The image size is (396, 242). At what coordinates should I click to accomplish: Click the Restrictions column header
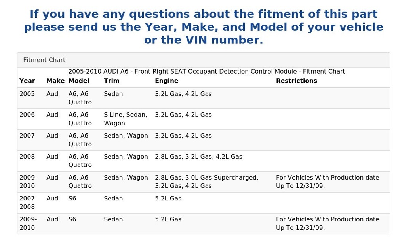[296, 81]
